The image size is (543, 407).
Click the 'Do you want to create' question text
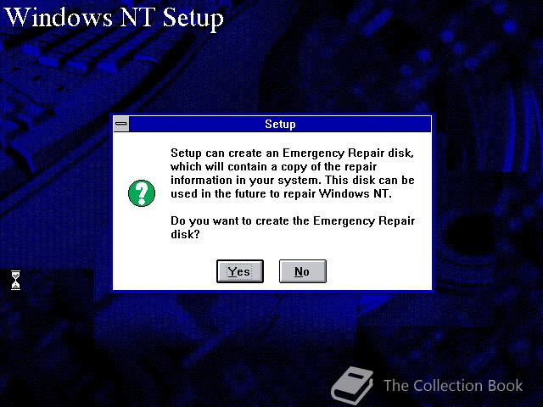click(x=293, y=227)
